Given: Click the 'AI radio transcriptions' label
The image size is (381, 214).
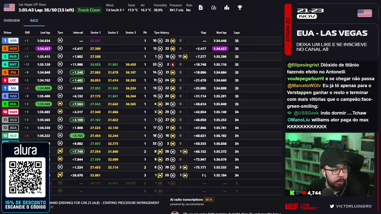Looking at the screenshot, I should pos(186,200).
